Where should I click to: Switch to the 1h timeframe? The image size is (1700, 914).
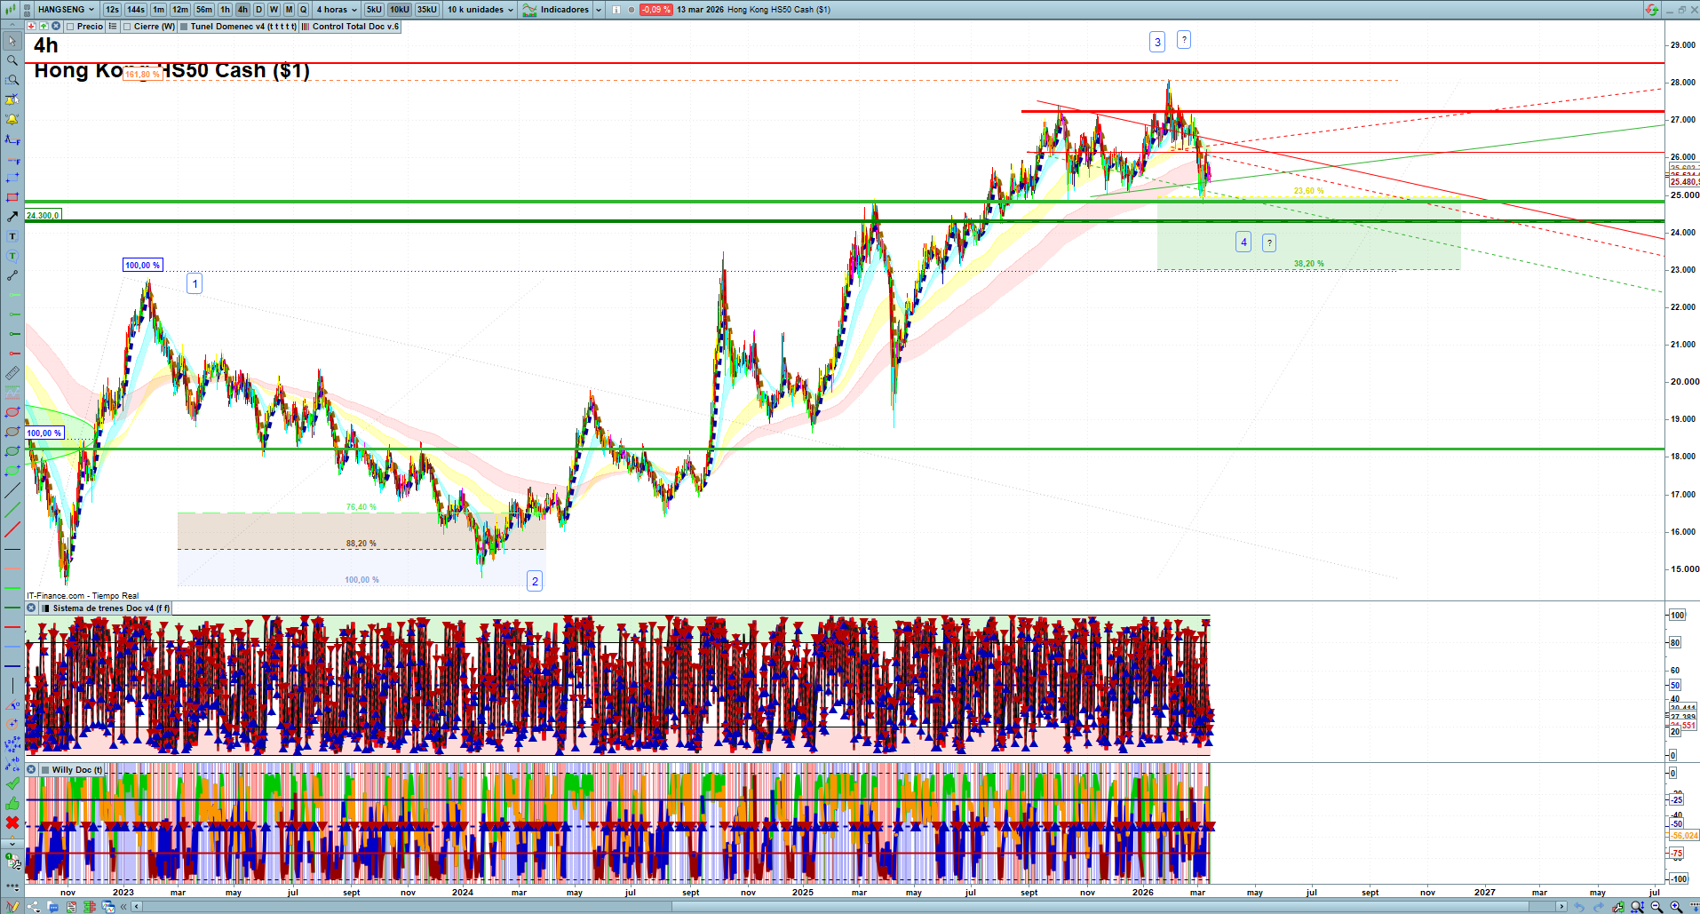(x=225, y=10)
